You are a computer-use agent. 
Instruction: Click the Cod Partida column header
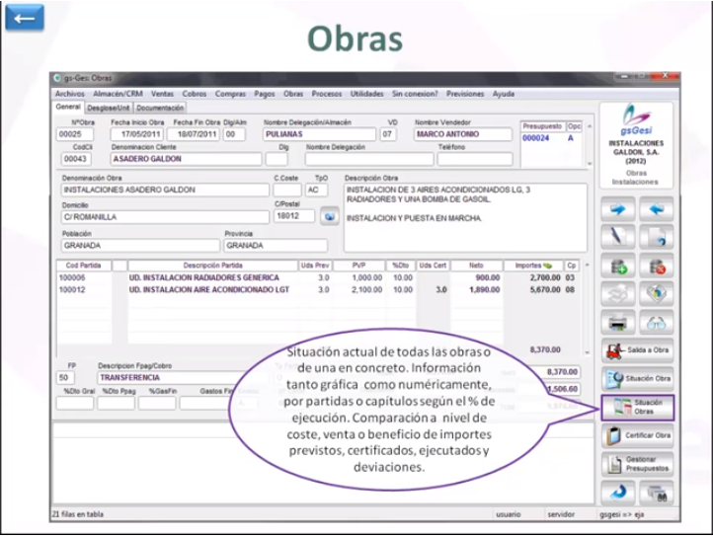(x=84, y=266)
